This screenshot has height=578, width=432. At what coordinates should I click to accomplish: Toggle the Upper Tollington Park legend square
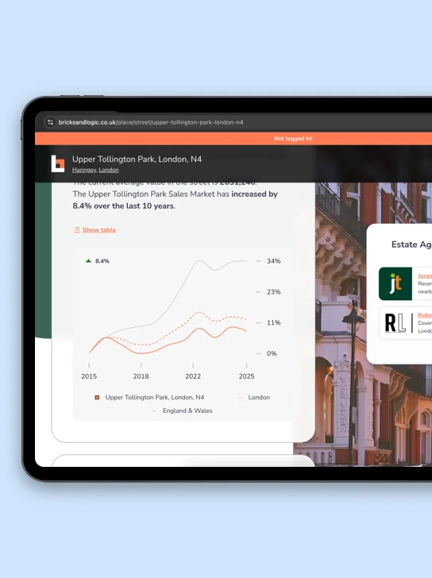97,397
